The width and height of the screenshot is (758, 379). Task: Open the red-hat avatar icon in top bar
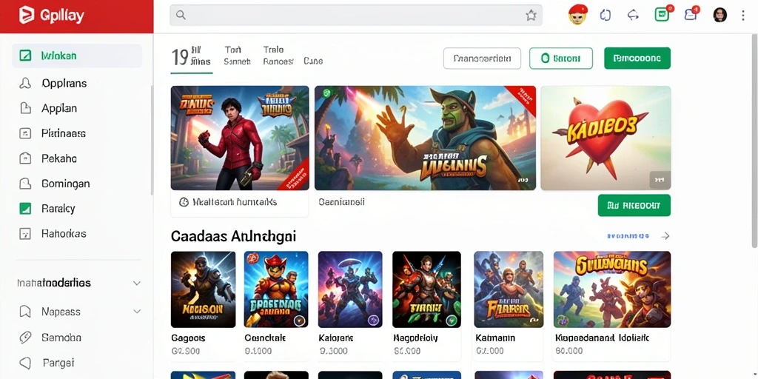click(x=577, y=15)
